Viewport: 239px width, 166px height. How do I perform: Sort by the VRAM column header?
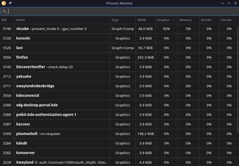[x=142, y=20]
